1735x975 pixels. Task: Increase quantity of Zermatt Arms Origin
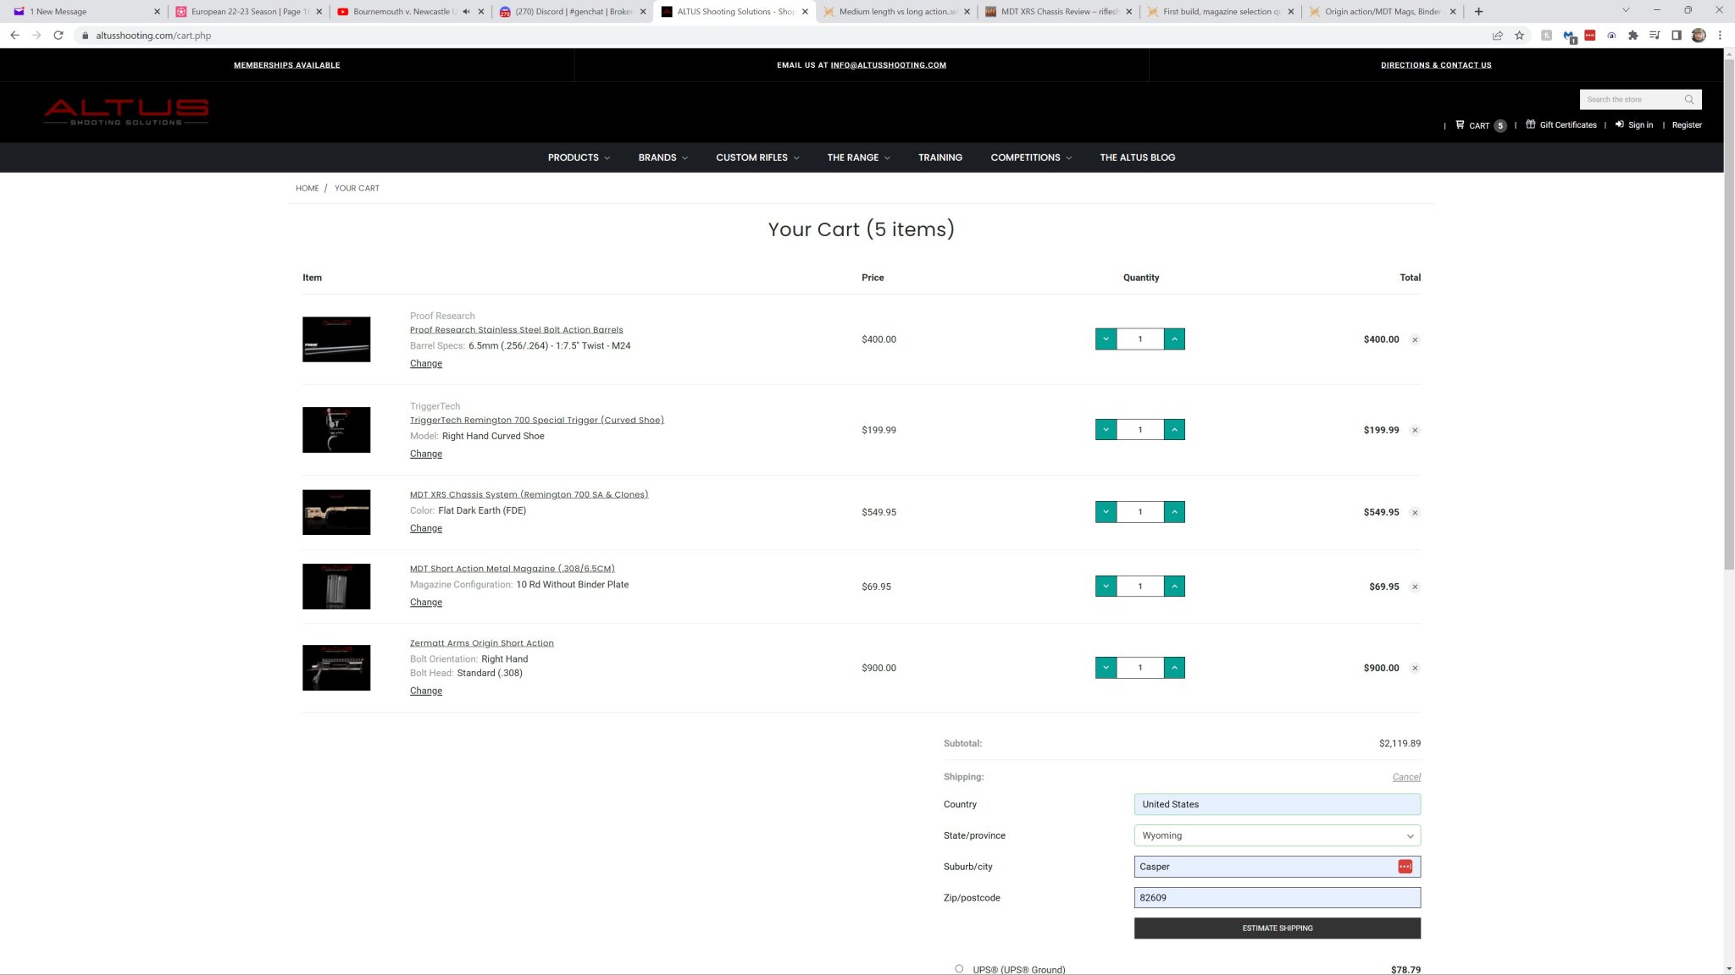[1174, 668]
